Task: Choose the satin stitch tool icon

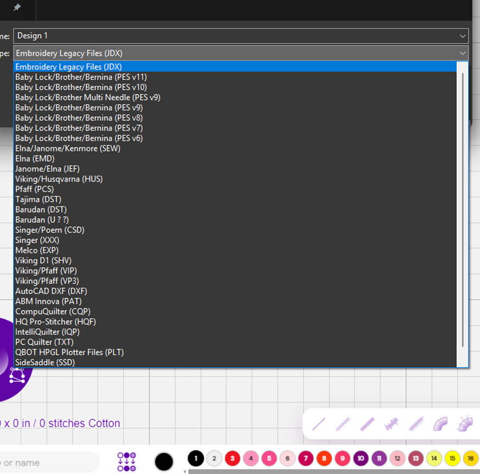Action: click(367, 423)
